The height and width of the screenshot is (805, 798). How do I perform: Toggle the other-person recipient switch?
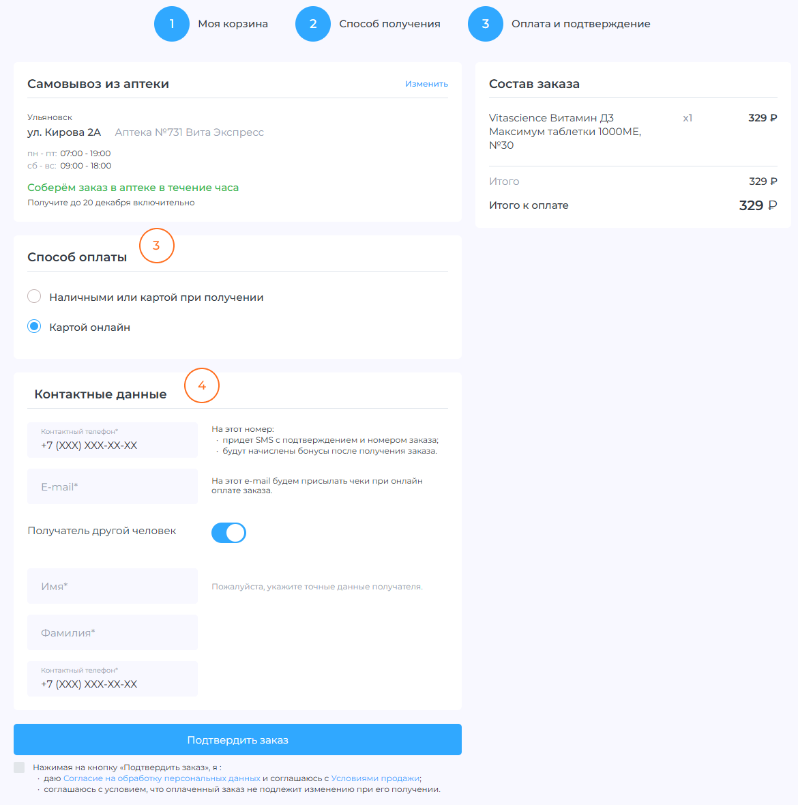pos(228,533)
